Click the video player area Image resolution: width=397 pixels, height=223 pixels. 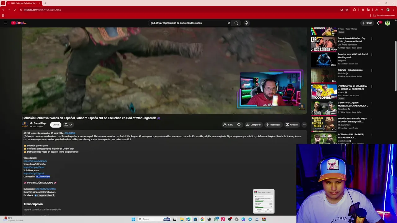pos(164,71)
